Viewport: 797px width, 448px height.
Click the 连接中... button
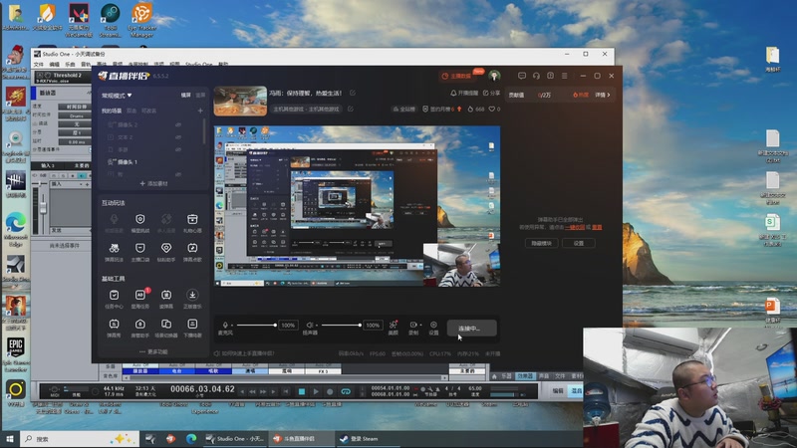[x=471, y=329]
